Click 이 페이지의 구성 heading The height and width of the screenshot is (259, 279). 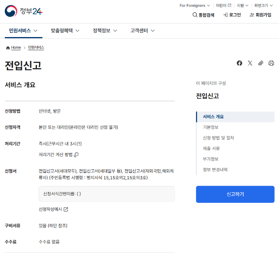tap(211, 83)
